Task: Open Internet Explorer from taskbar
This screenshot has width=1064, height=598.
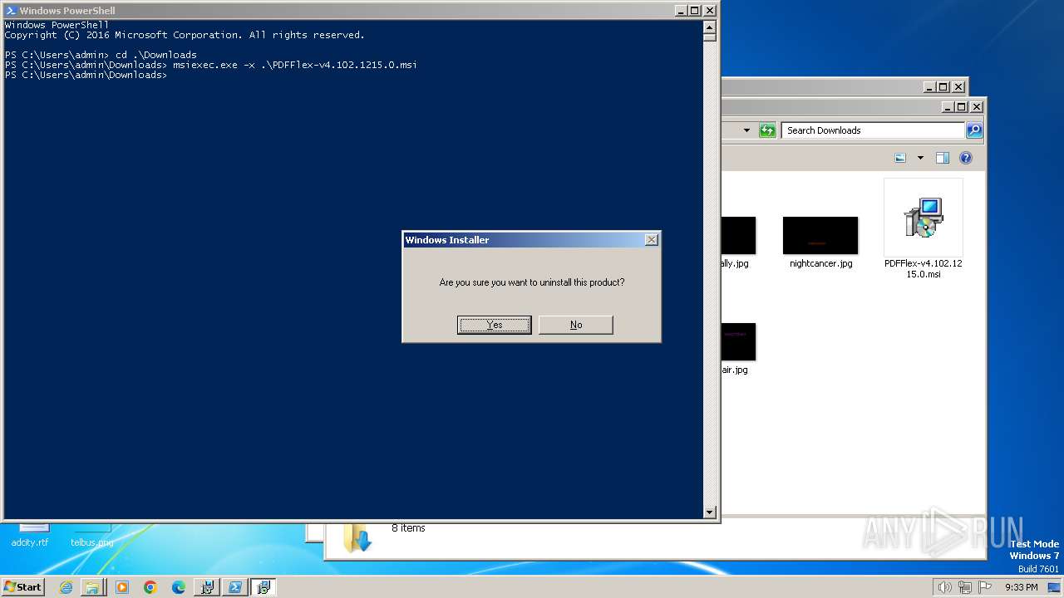Action: point(66,587)
